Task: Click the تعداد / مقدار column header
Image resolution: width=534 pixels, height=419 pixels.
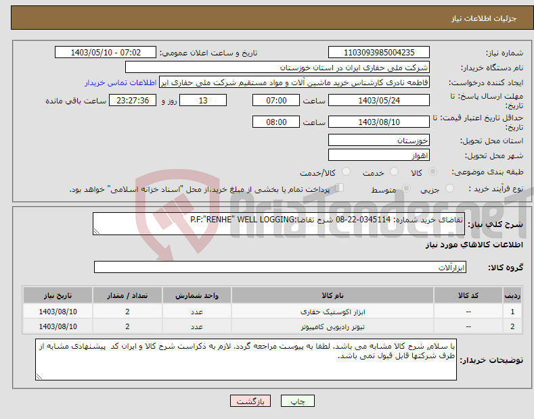Action: tap(127, 295)
